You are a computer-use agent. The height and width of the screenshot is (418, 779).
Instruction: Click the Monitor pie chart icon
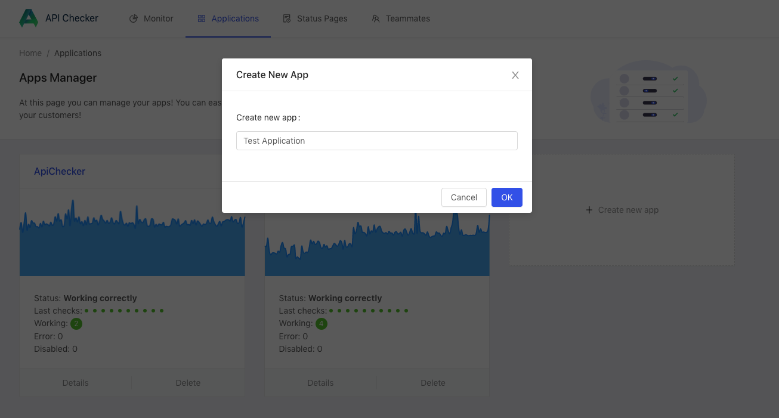click(x=134, y=18)
